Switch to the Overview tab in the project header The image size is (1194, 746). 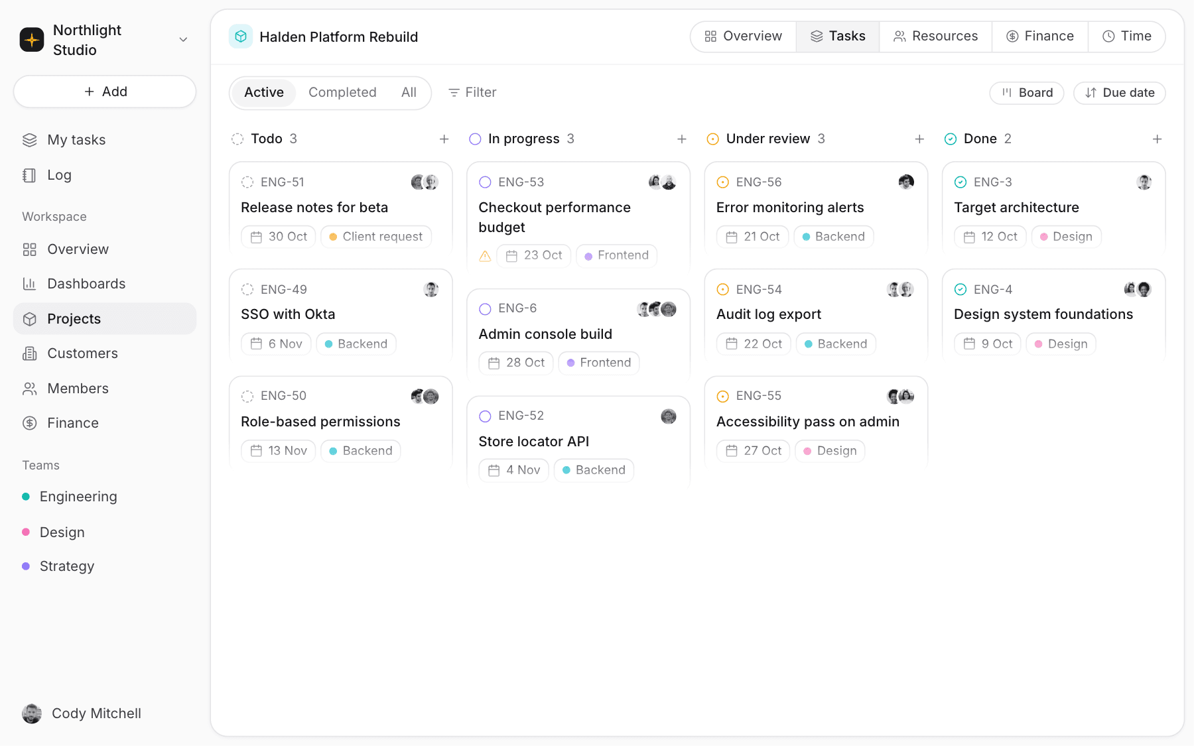(x=743, y=36)
